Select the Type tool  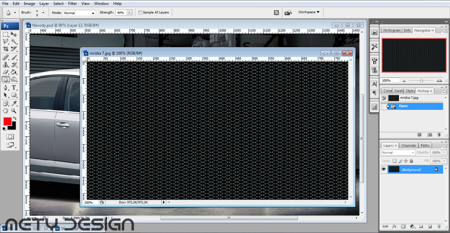click(x=14, y=88)
